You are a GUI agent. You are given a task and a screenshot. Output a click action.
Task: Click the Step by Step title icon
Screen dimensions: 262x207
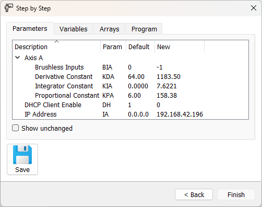pos(9,8)
